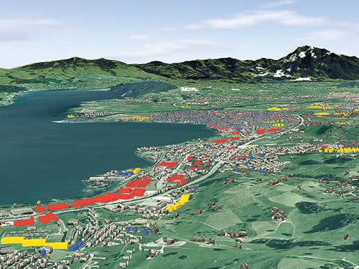Select the small blue buildings in the foreground village
This screenshot has width=359, height=269.
pos(137,231)
